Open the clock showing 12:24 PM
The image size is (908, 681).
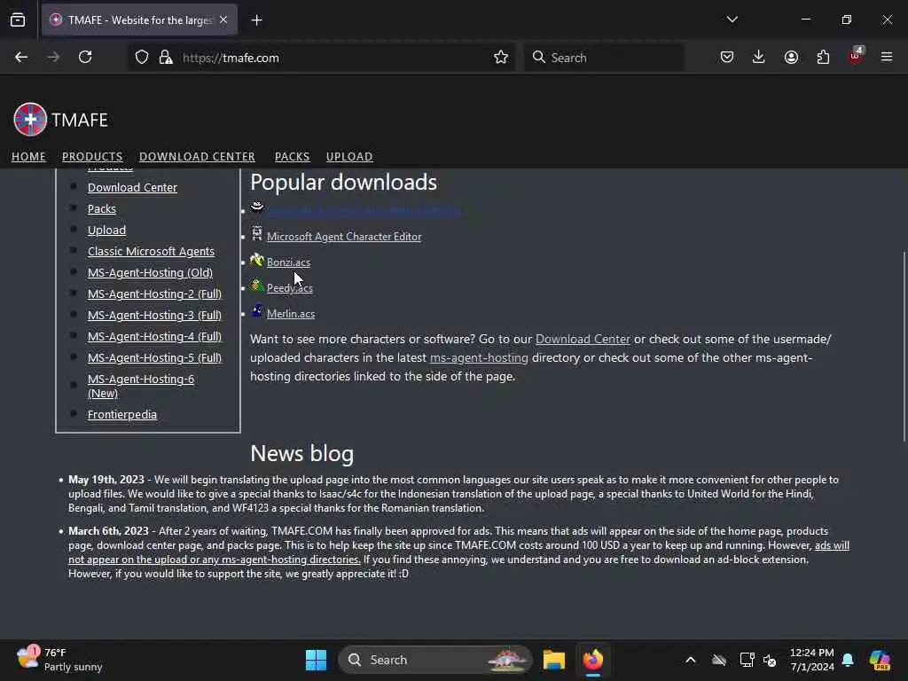coord(812,660)
